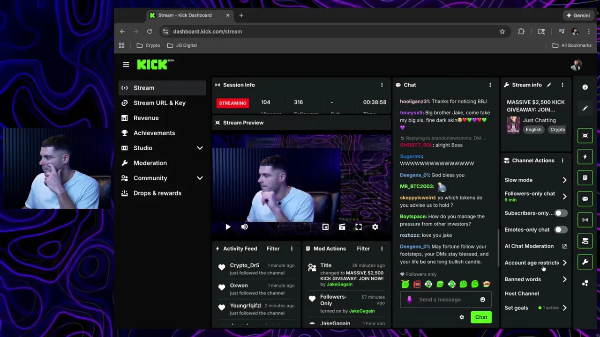
Task: Open the Mod Actions three-dot menu
Action: point(382,249)
